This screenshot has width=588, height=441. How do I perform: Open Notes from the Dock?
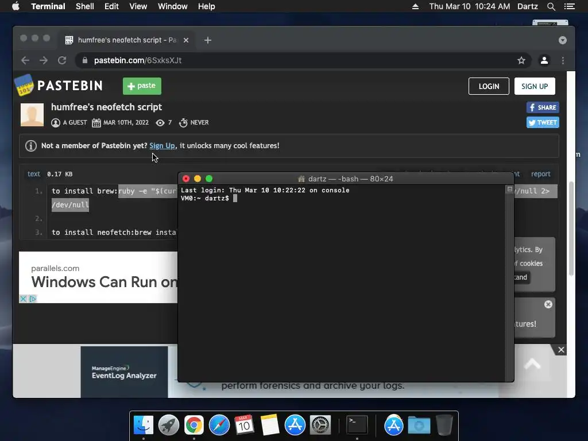click(x=270, y=425)
